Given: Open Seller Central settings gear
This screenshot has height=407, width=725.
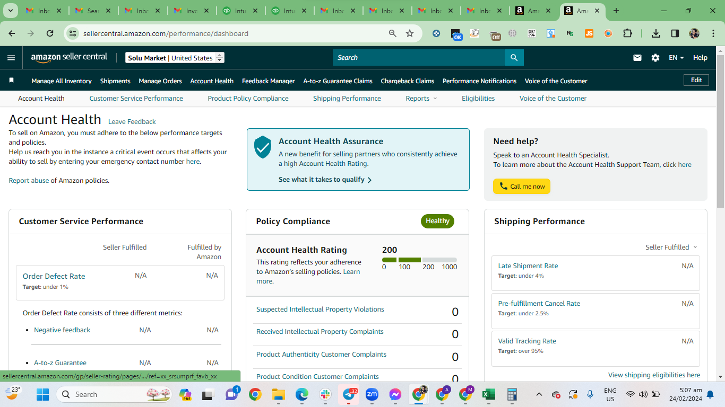Looking at the screenshot, I should (655, 58).
